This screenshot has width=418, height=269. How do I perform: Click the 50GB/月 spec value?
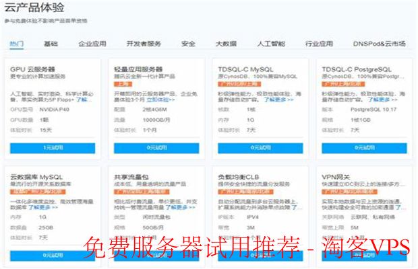tap(153, 227)
